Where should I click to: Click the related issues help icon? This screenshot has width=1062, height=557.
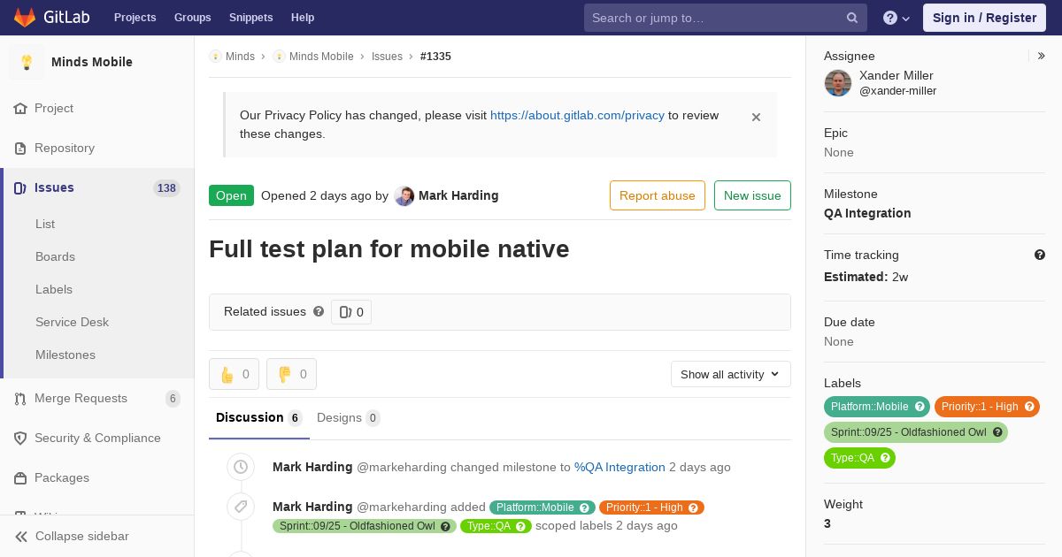pos(319,311)
